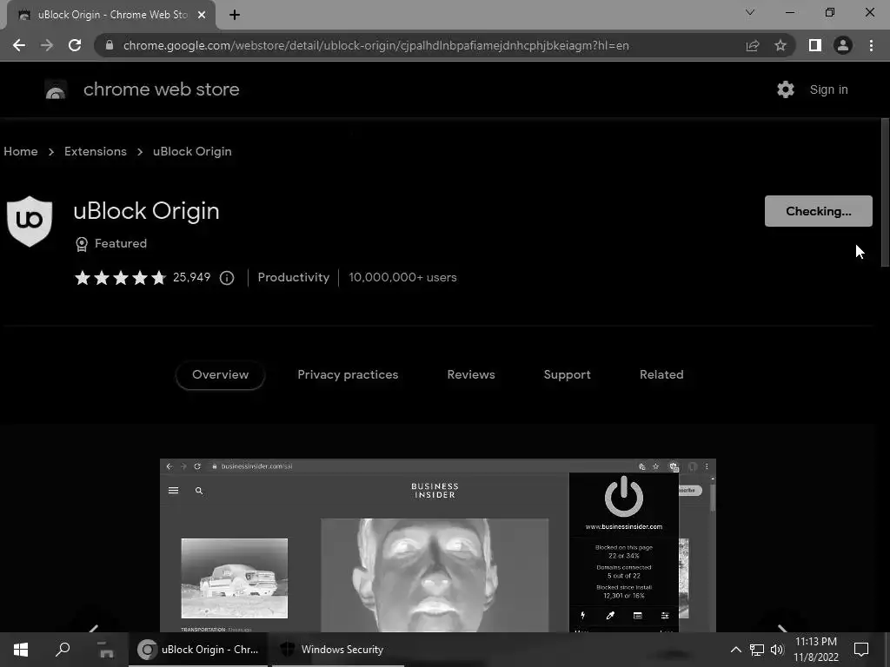Open the notification center icon
This screenshot has width=890, height=667.
(x=861, y=650)
